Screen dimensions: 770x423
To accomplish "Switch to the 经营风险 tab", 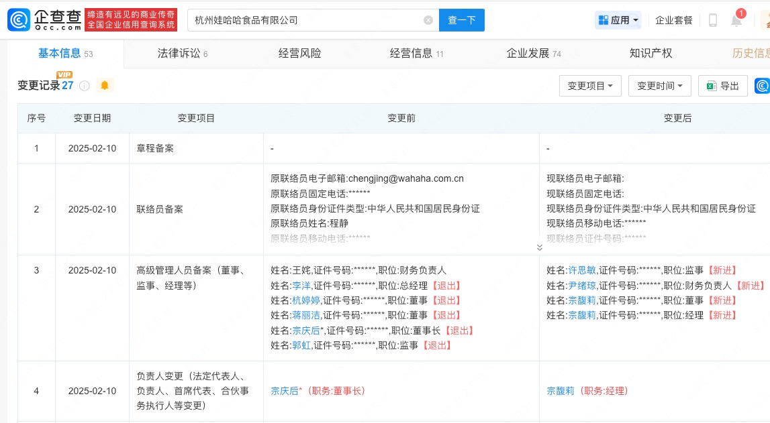I will tap(299, 54).
